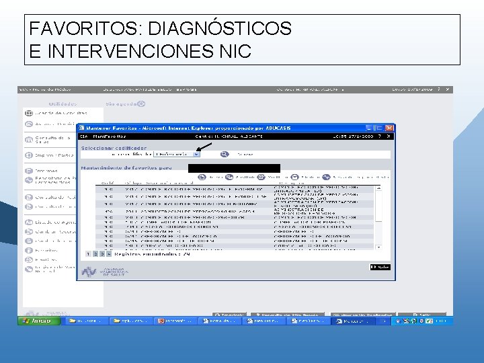Go to page 1 of results

[x=88, y=254]
